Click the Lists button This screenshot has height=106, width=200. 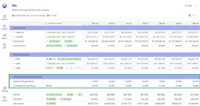click(x=188, y=6)
